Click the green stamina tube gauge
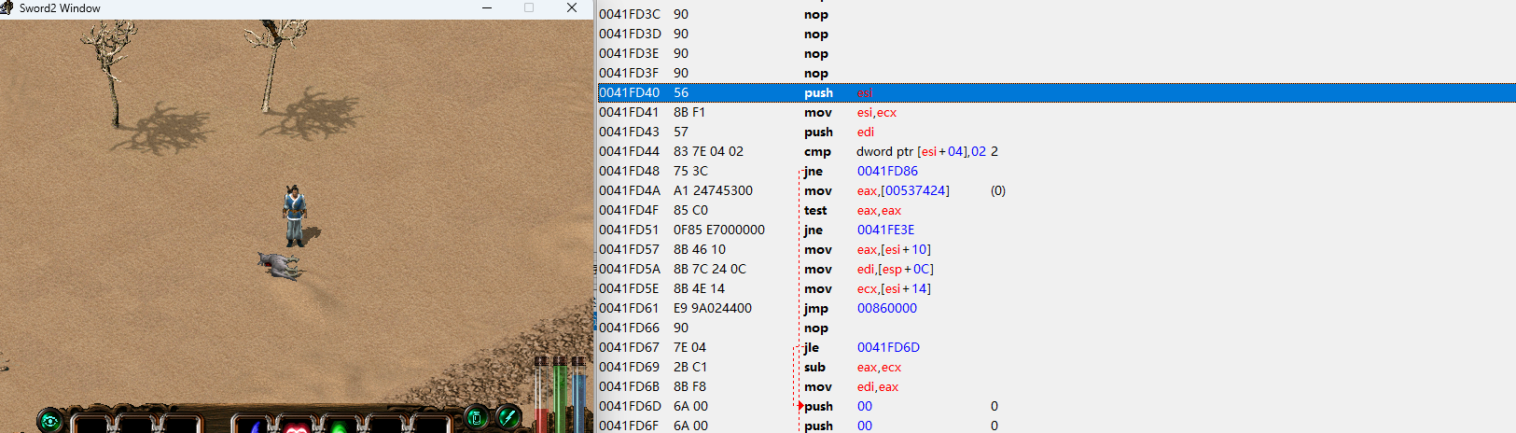1516x433 pixels. click(x=560, y=394)
